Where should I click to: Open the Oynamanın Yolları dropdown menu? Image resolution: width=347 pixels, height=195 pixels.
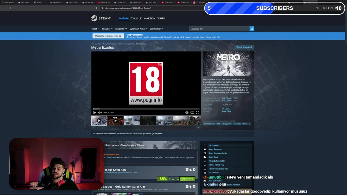[x=138, y=29]
